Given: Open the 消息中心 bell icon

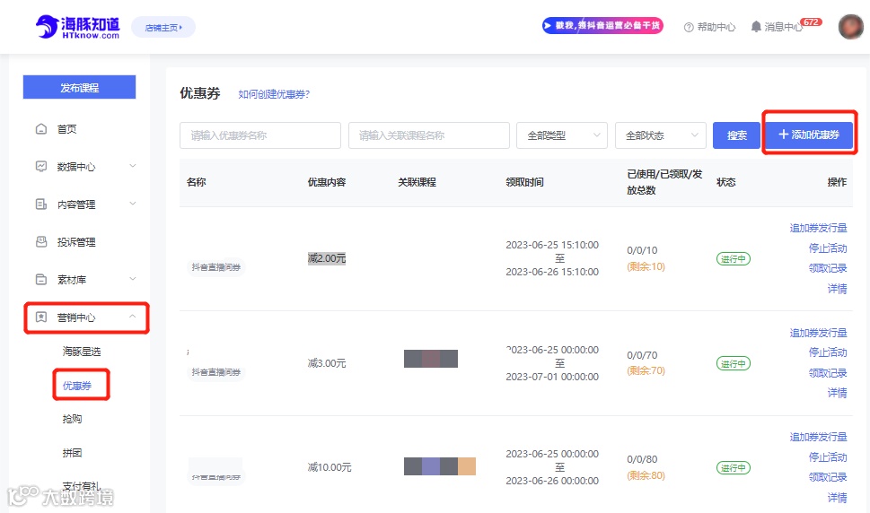Looking at the screenshot, I should pos(756,27).
